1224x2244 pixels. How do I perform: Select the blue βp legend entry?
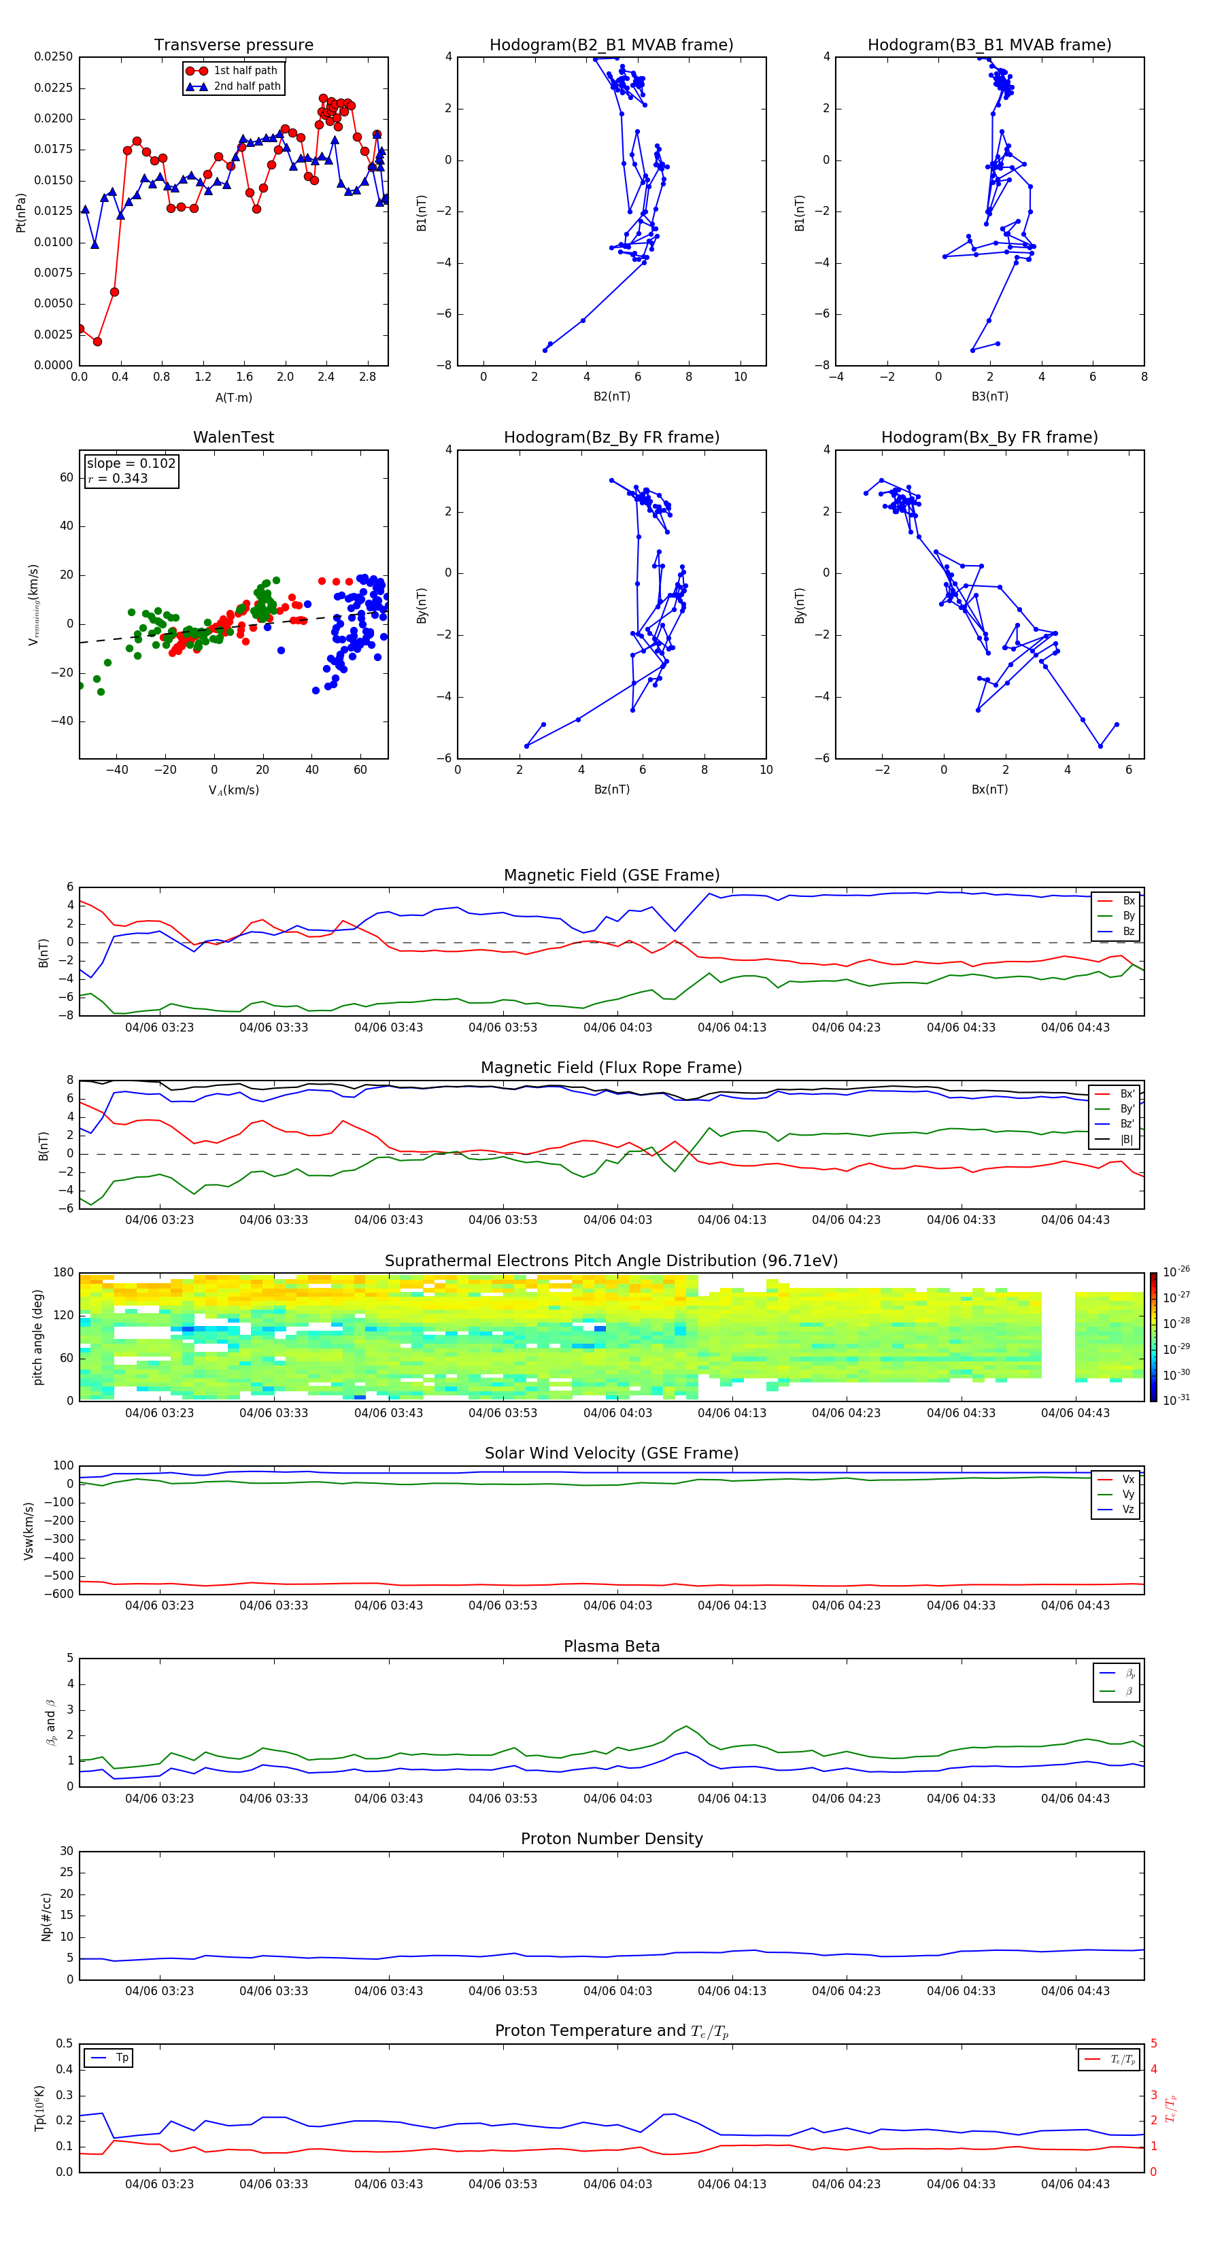(x=1118, y=1673)
